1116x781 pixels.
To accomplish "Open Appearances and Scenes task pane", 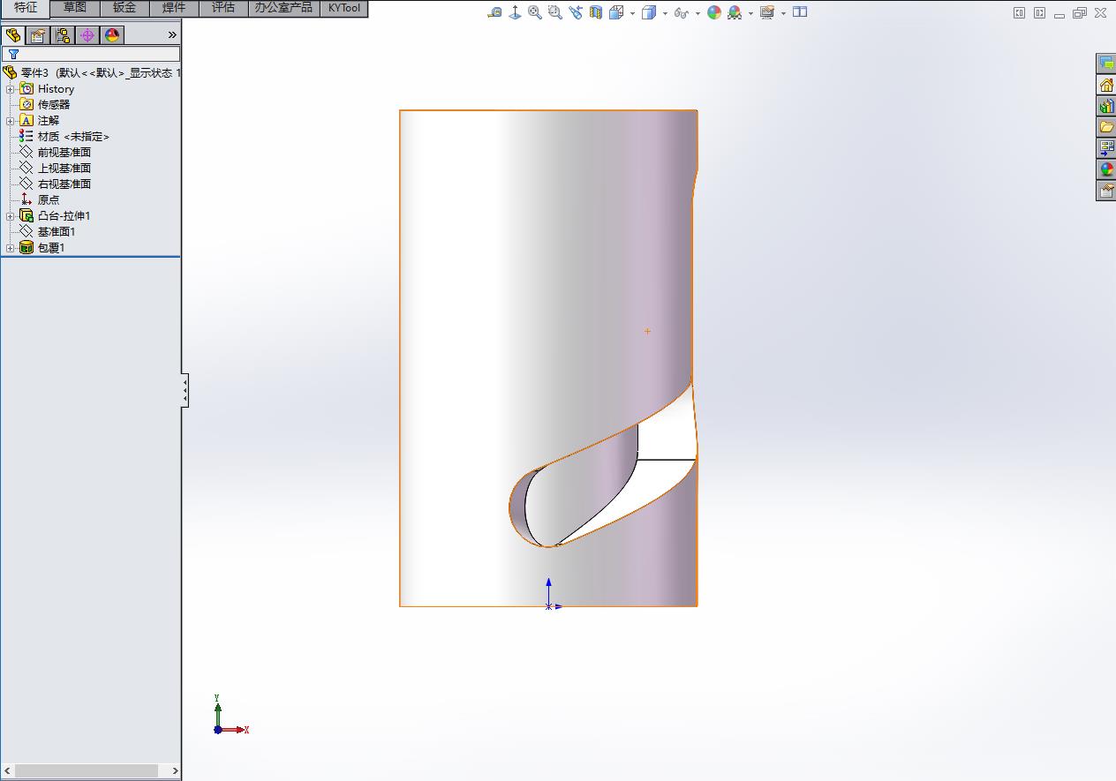I will click(x=1106, y=169).
